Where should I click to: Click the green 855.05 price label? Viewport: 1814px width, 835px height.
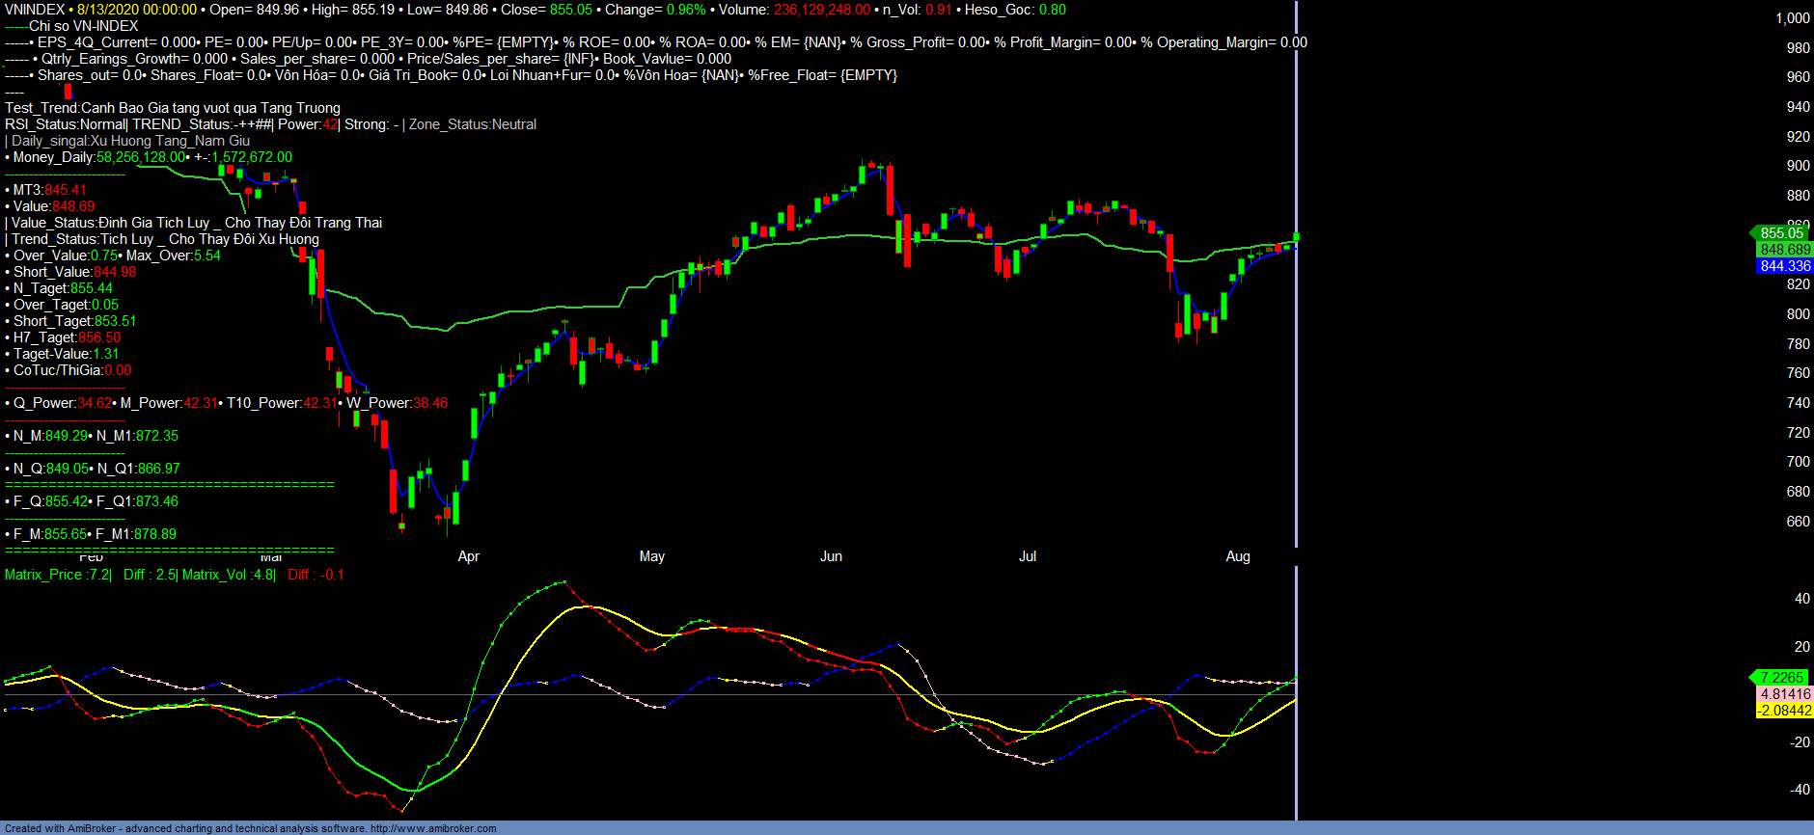coord(1781,233)
